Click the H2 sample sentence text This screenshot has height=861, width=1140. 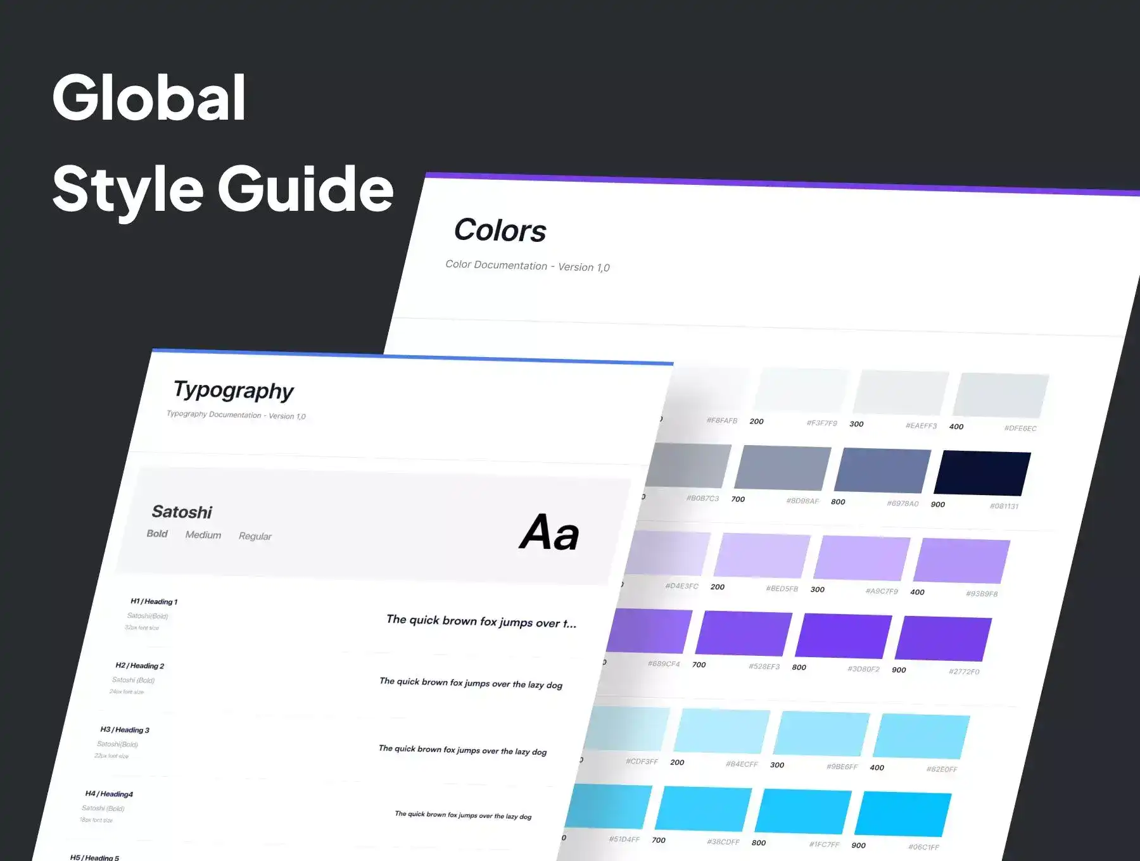tap(471, 683)
